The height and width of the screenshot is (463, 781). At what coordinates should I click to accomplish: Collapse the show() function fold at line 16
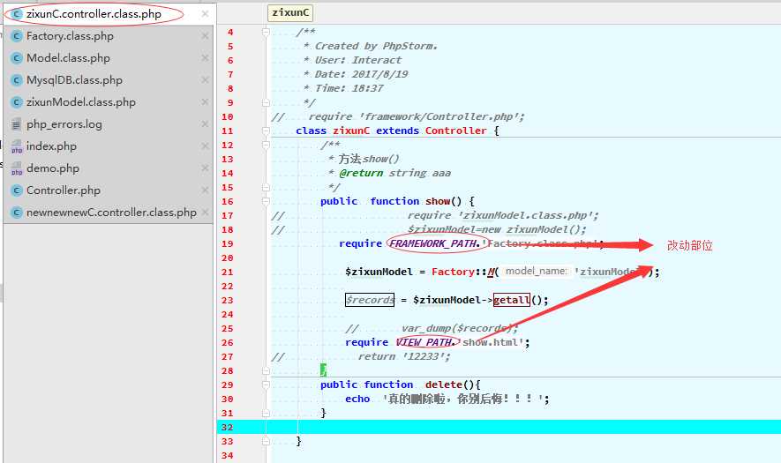coord(266,201)
